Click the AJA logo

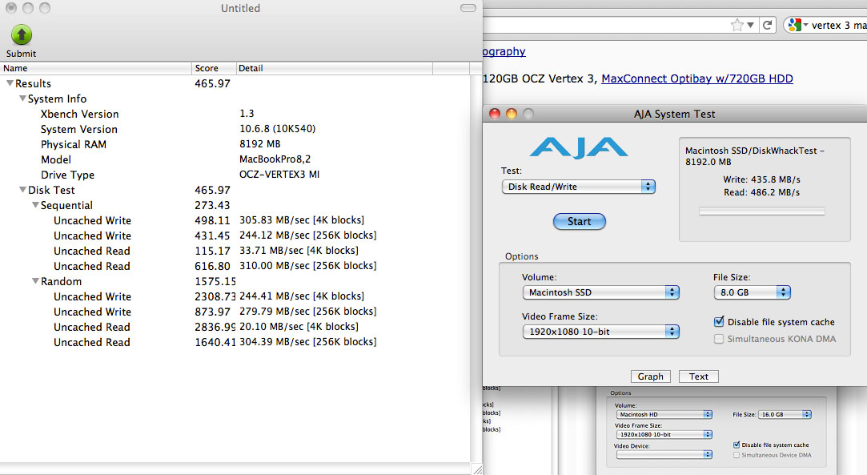pyautogui.click(x=578, y=147)
